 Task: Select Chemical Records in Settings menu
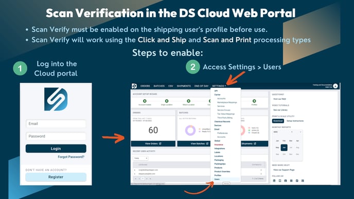pyautogui.click(x=222, y=121)
